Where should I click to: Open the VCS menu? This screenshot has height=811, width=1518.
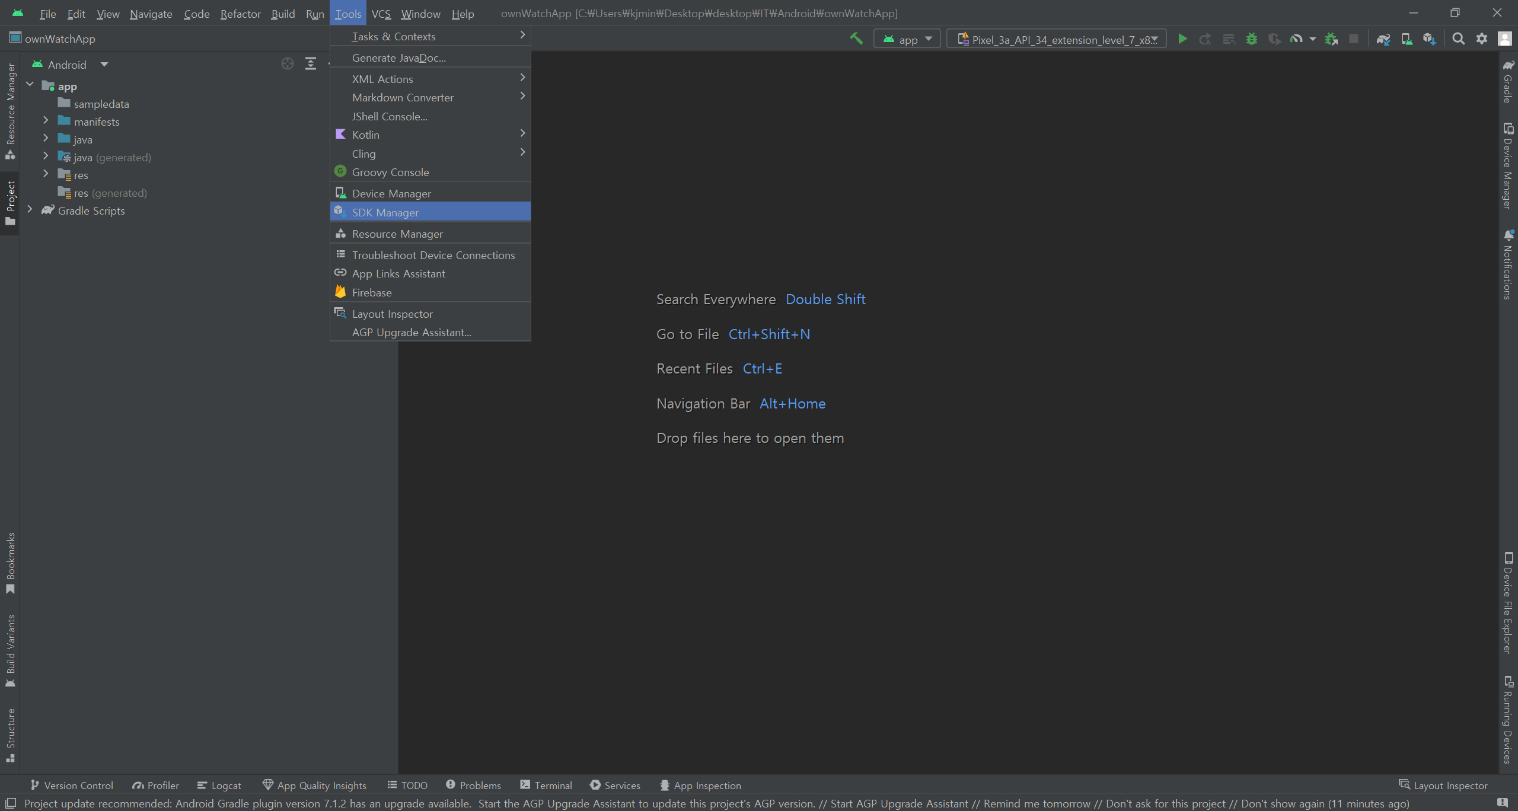coord(381,13)
